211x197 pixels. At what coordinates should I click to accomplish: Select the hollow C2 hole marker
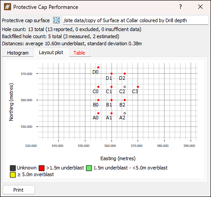125,87
